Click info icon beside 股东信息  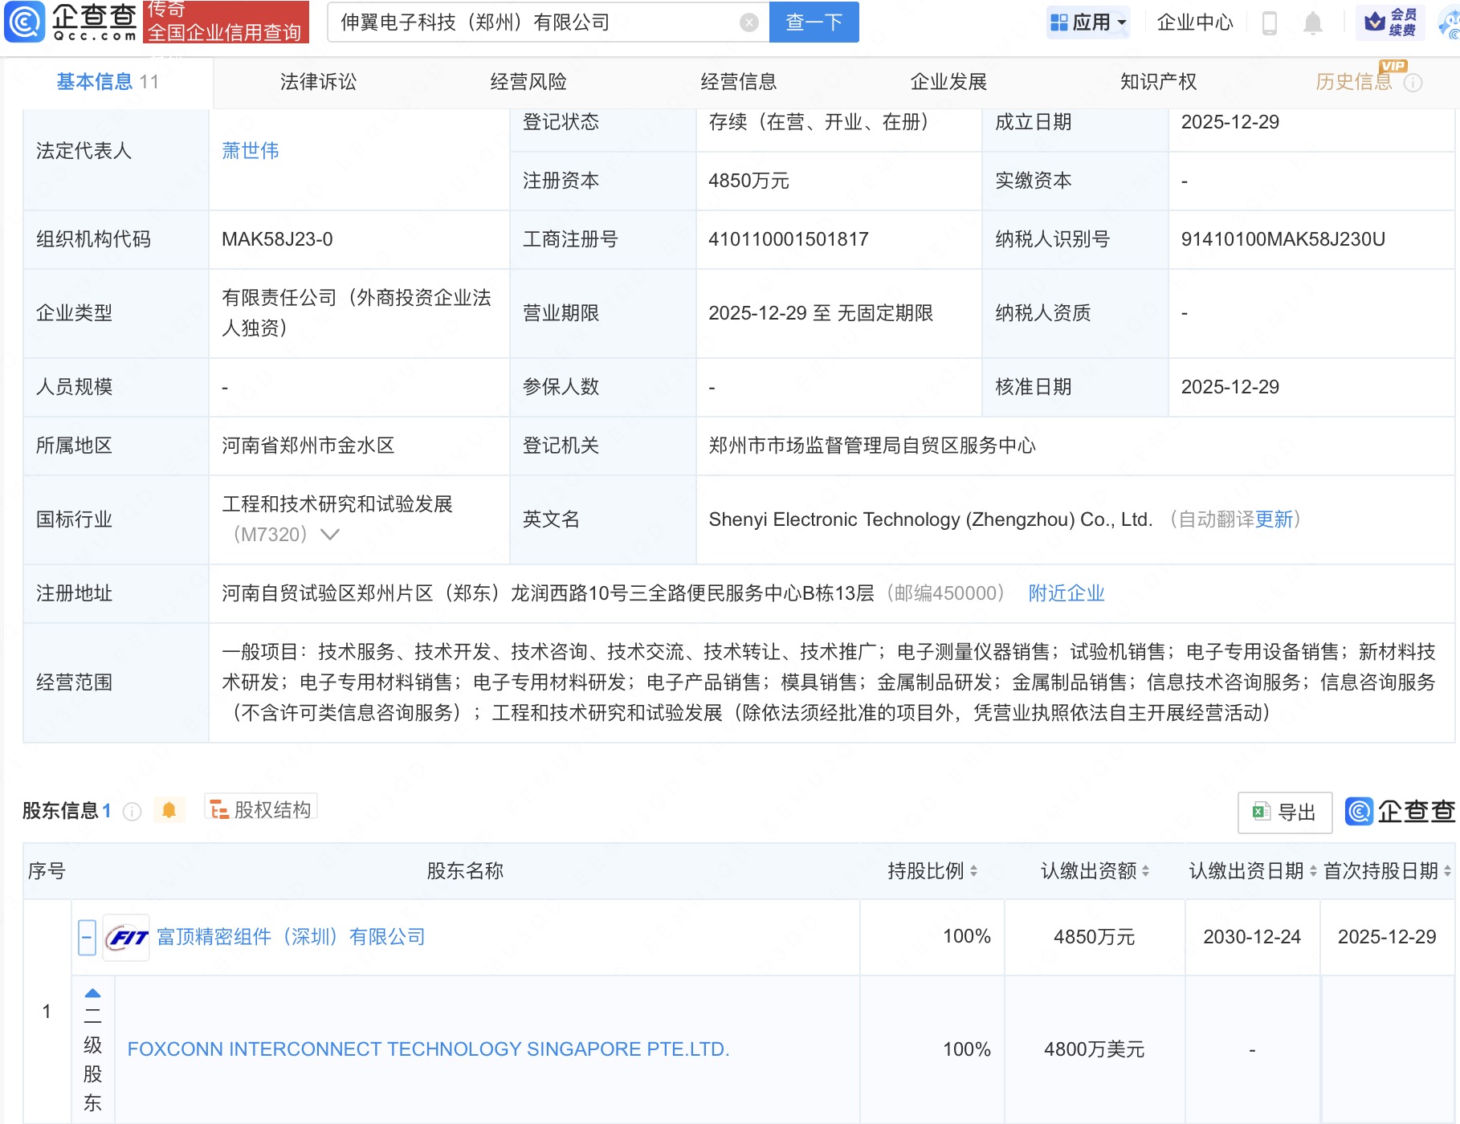point(132,812)
